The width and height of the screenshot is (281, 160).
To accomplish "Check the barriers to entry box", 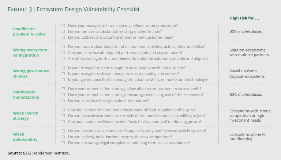I will 63,137.
